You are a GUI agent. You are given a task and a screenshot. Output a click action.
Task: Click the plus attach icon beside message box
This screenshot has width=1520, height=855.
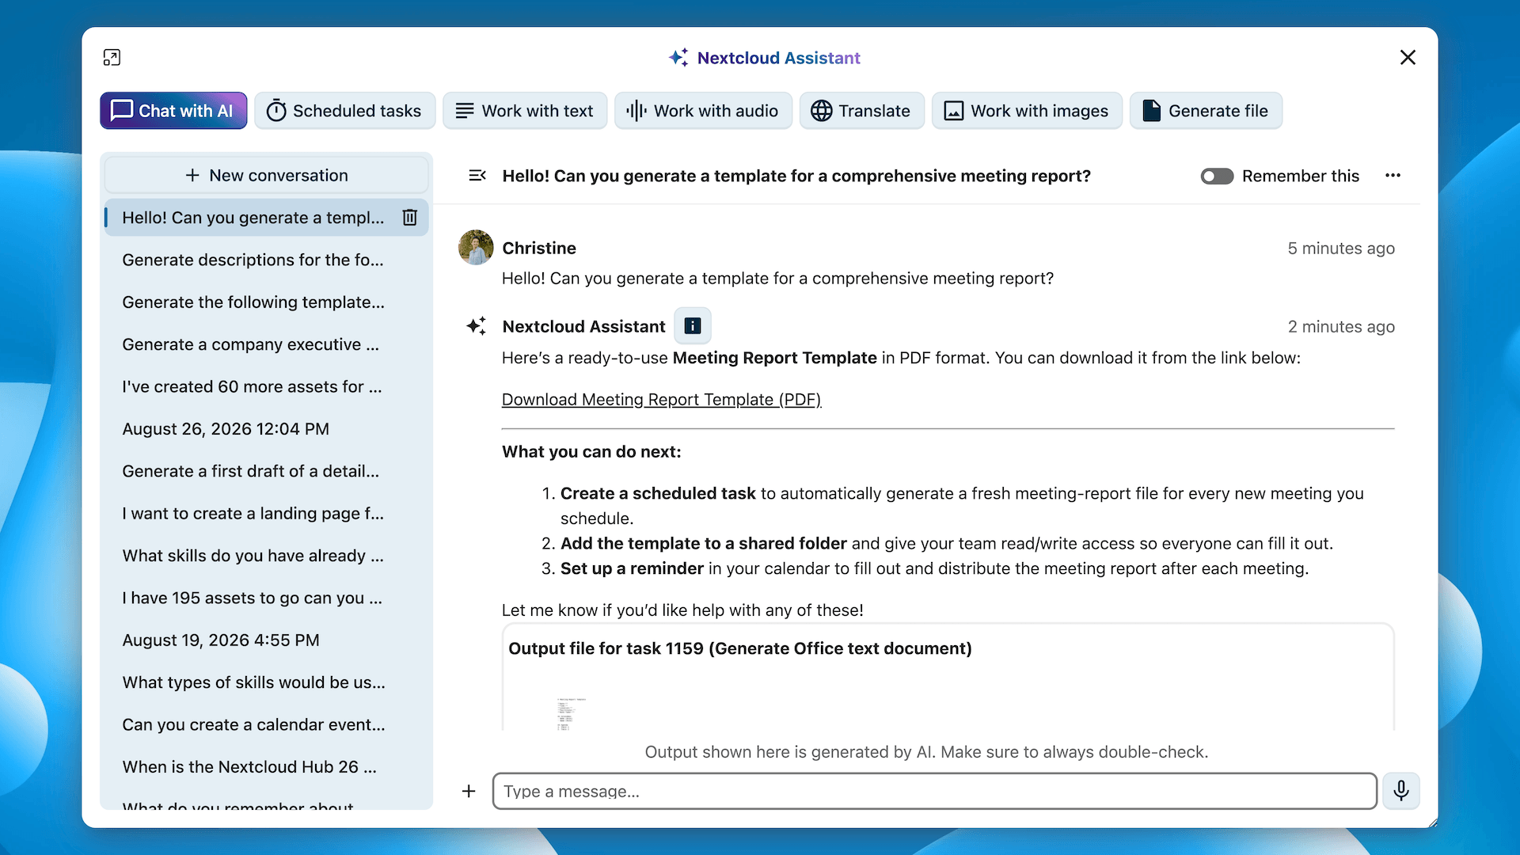[x=469, y=791]
